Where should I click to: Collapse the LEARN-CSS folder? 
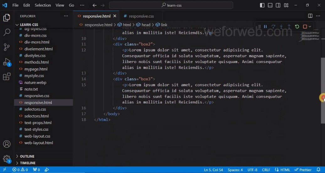pos(29,25)
